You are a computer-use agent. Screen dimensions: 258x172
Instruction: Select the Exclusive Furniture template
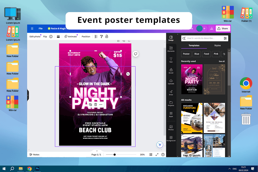coord(192,118)
